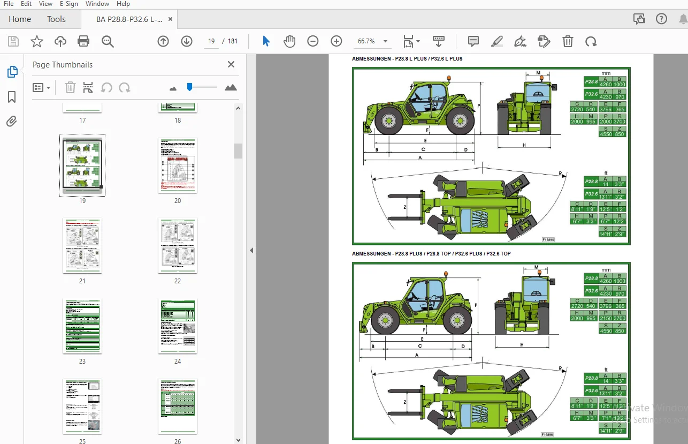Screen dimensions: 688x444
Task: Bookmark this file with the star icon
Action: pos(37,41)
